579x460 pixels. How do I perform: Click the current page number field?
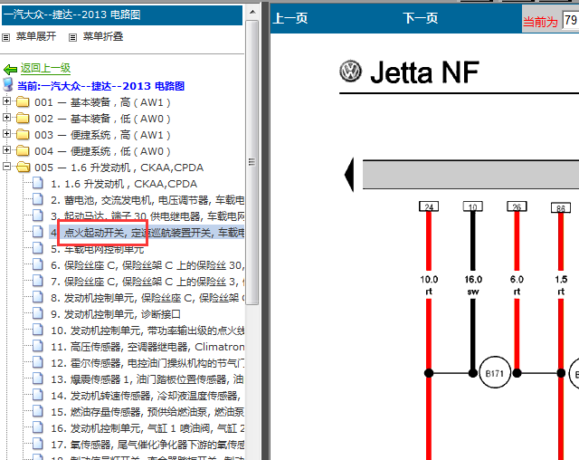[571, 20]
